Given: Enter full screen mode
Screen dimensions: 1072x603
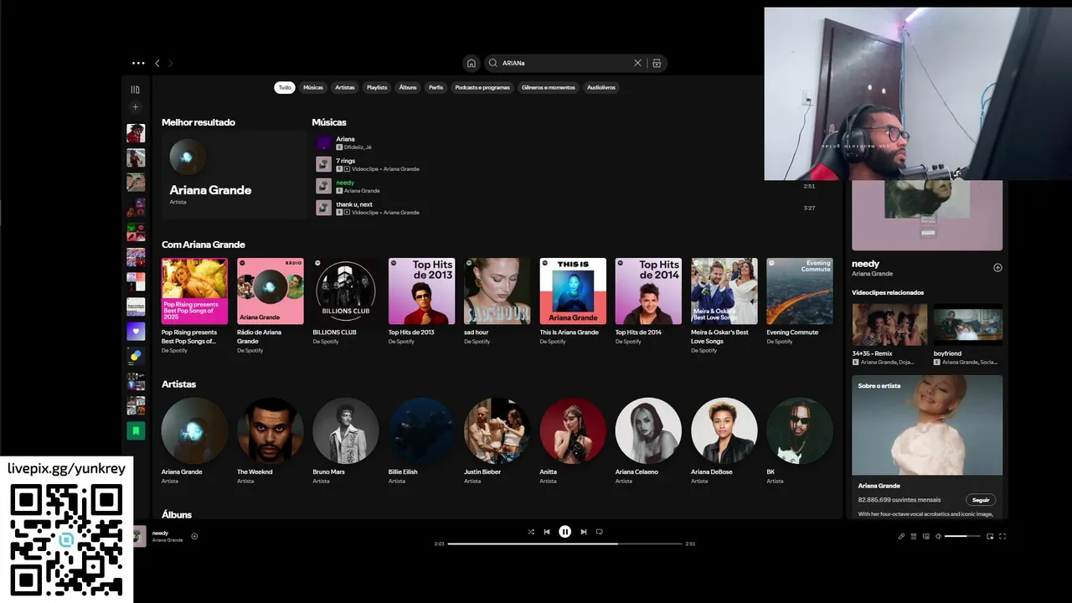Looking at the screenshot, I should click(x=1002, y=536).
